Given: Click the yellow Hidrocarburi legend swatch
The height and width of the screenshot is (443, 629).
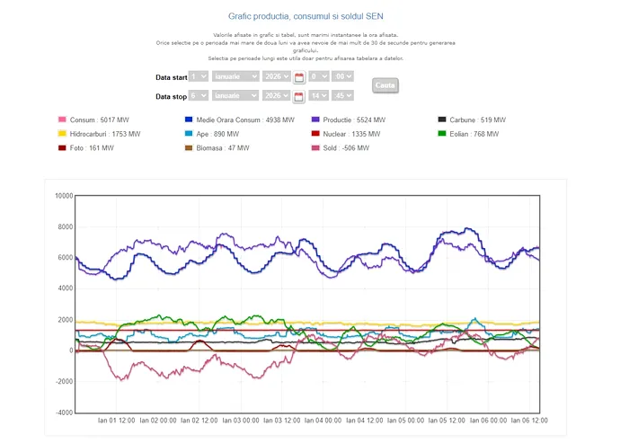Looking at the screenshot, I should point(62,134).
